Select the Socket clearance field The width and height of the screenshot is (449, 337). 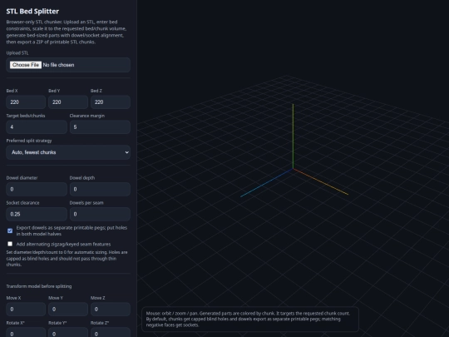pyautogui.click(x=37, y=214)
